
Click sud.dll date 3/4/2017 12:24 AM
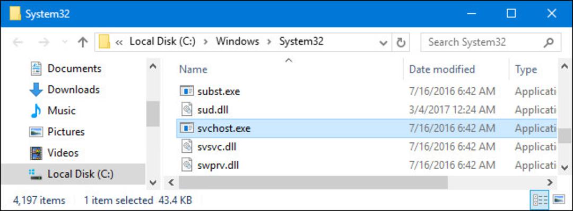452,109
